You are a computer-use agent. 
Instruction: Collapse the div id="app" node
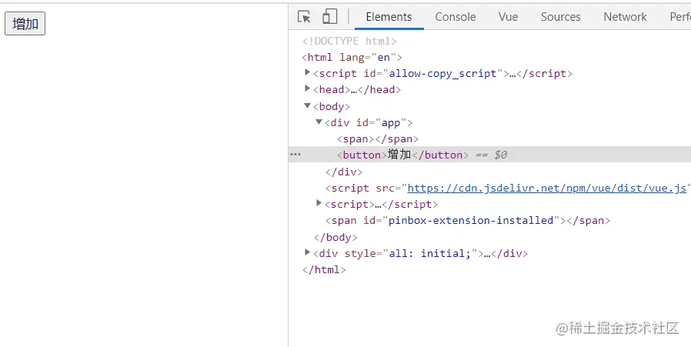[x=319, y=122]
